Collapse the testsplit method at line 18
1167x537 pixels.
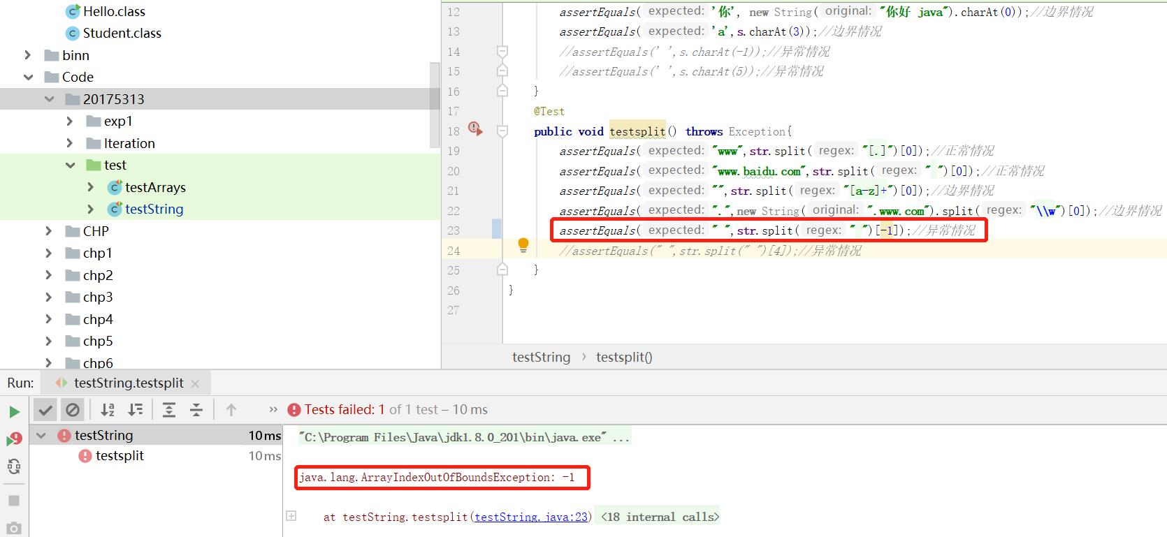[x=502, y=131]
